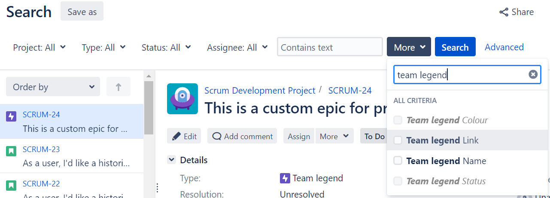Viewport: 550px width, 198px height.
Task: Toggle the More criteria dropdown button
Action: [x=409, y=47]
